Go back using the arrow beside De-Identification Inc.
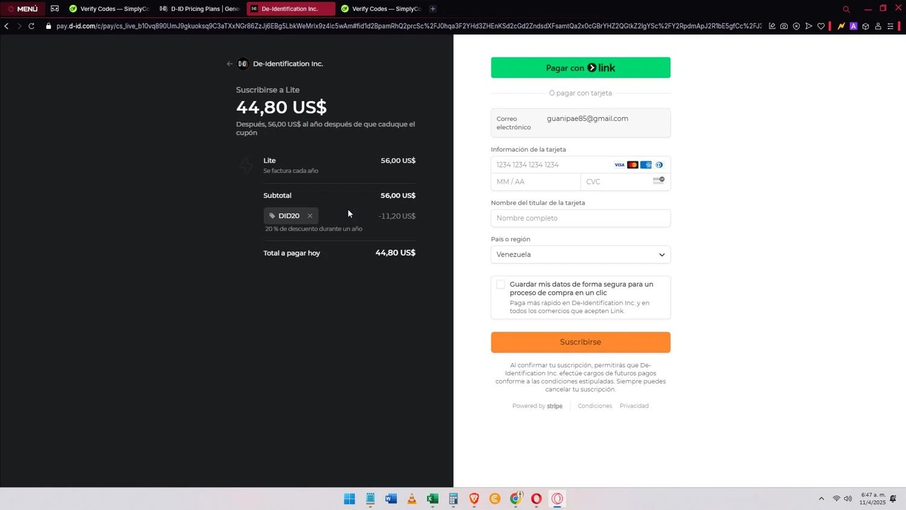This screenshot has height=510, width=906. click(230, 64)
